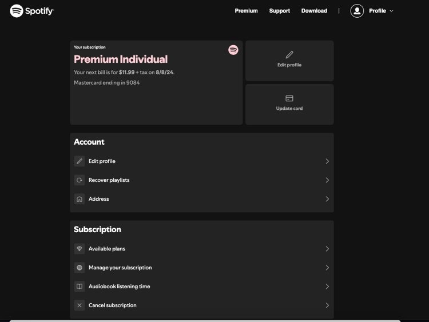Image resolution: width=429 pixels, height=322 pixels.
Task: Click the Audiobook listening time book icon
Action: pyautogui.click(x=80, y=287)
